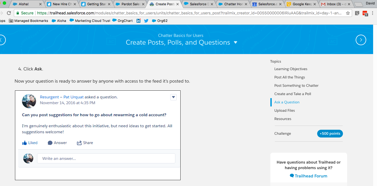Switch to the Google Keep tab
The width and height of the screenshot is (377, 186).
(302, 4)
